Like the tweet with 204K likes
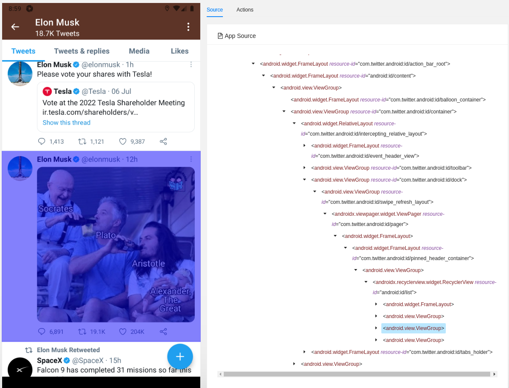Screen dimensions: 509x388 123,332
